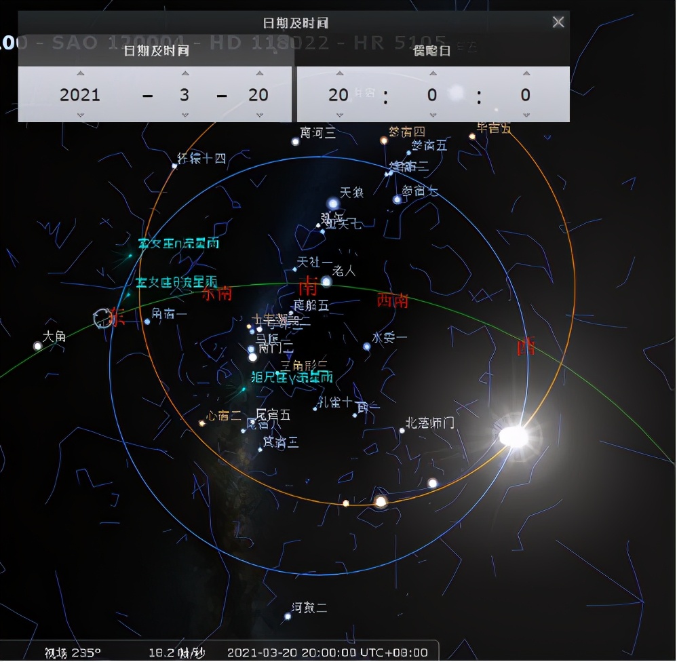The width and height of the screenshot is (677, 662).
Task: Select the star labeled 毕宿五
Action: pos(472,136)
